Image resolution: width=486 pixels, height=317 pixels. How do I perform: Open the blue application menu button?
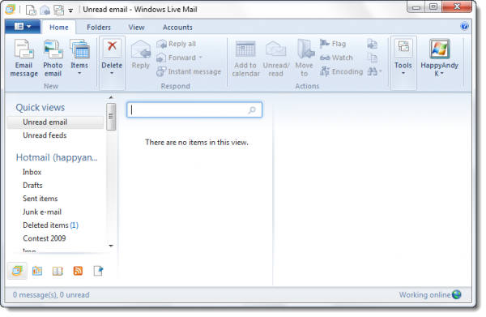click(x=23, y=27)
